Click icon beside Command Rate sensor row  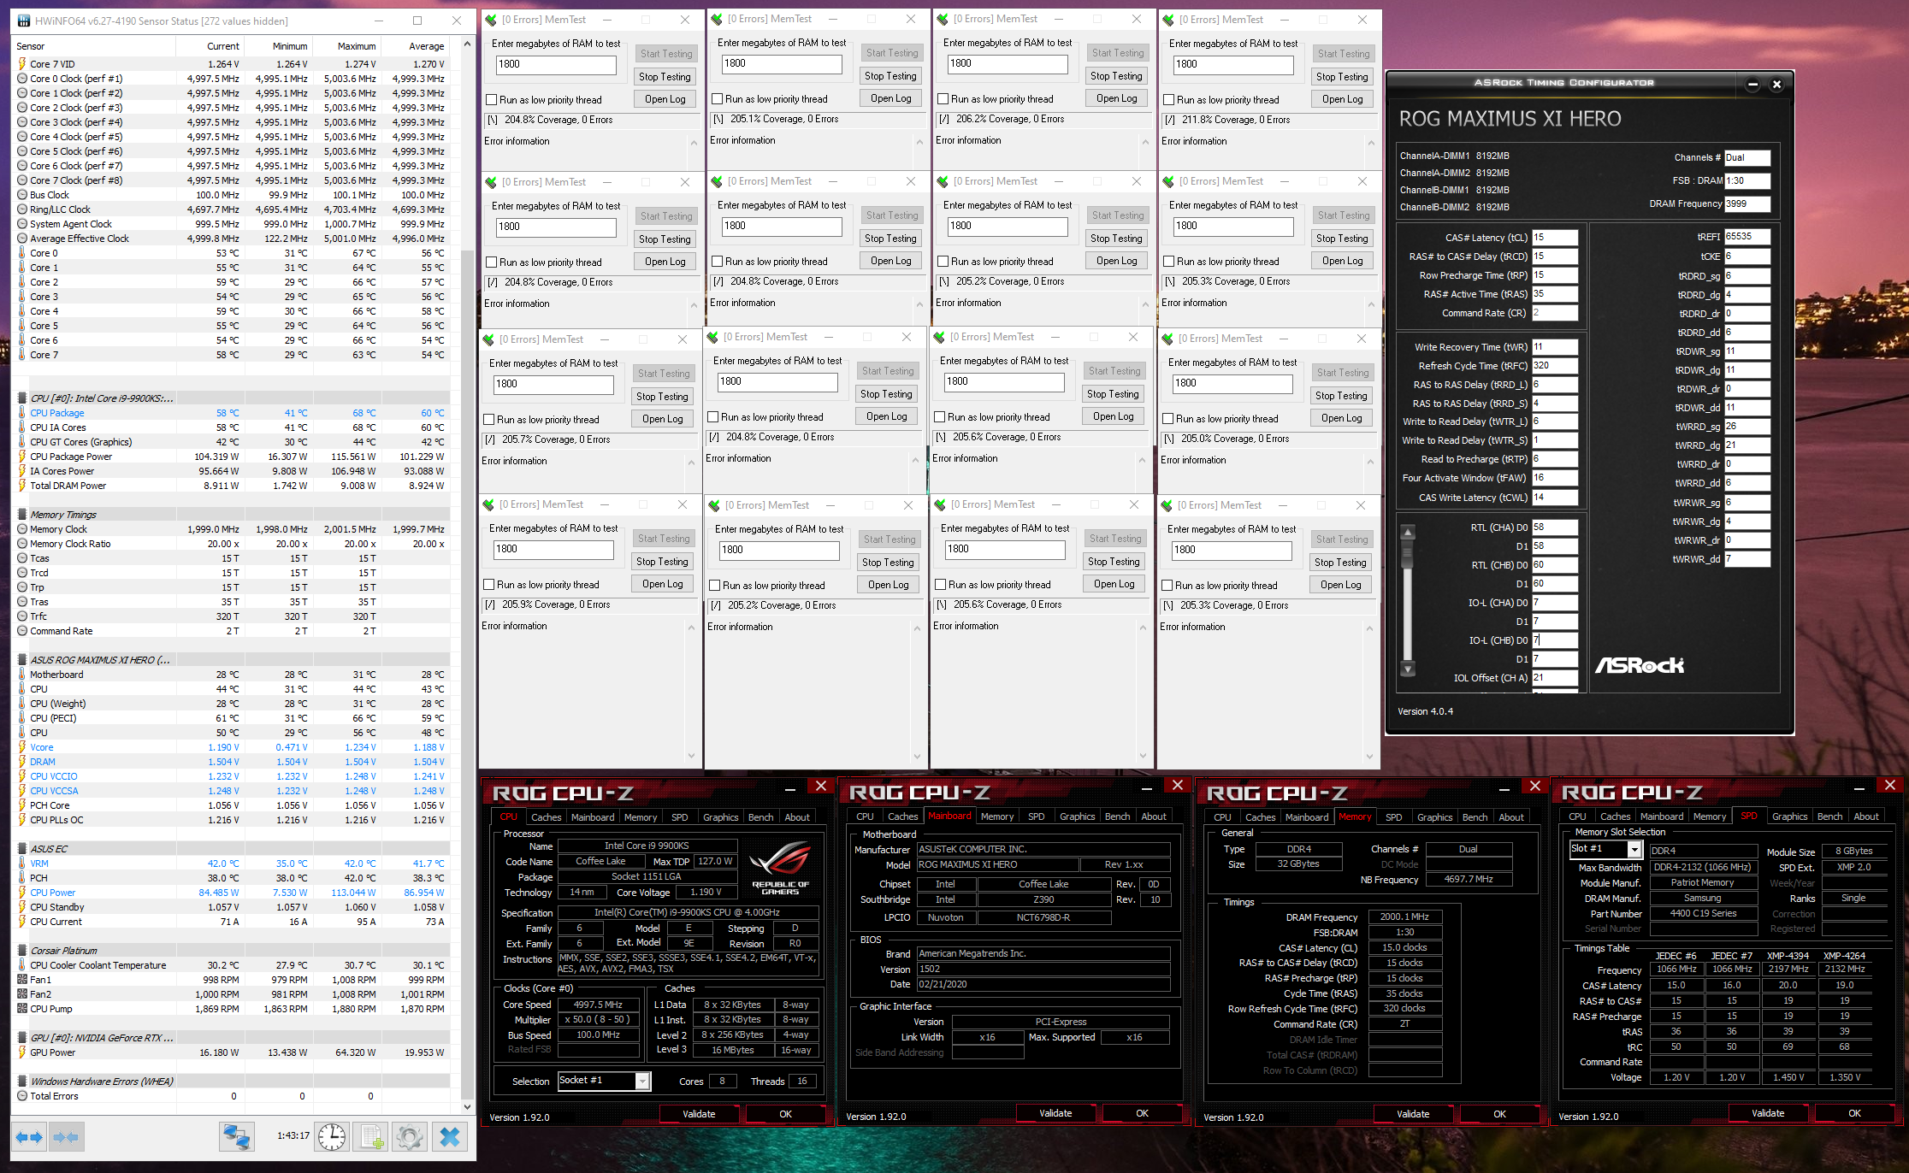(x=22, y=631)
